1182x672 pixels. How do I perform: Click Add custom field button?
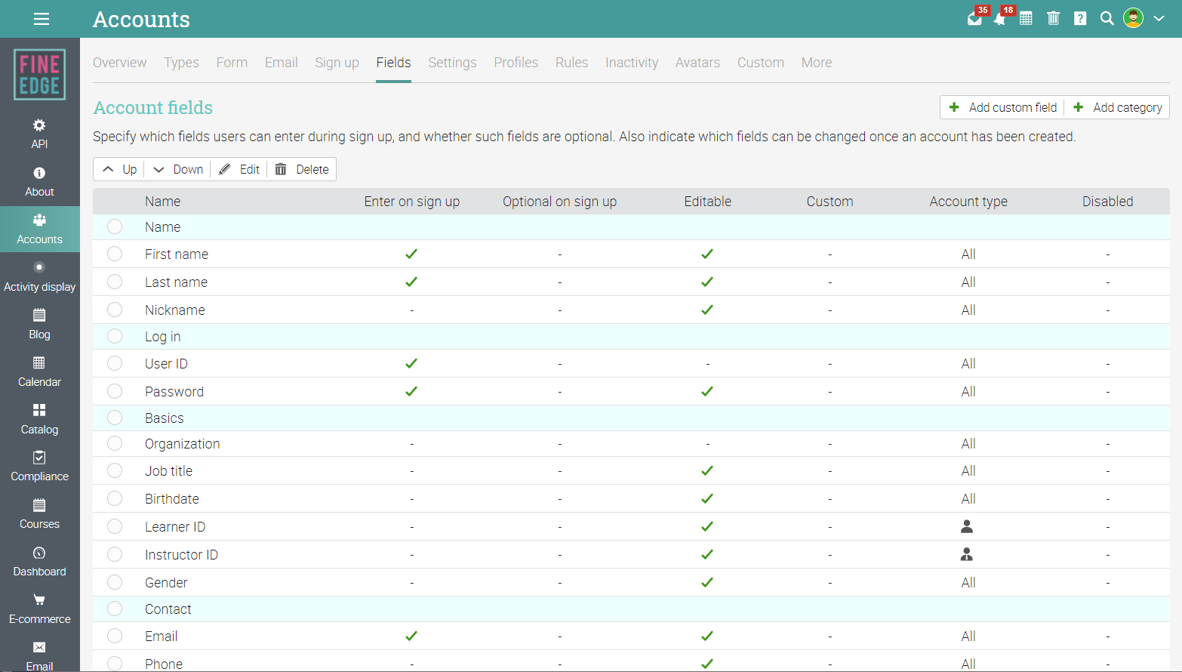1003,107
